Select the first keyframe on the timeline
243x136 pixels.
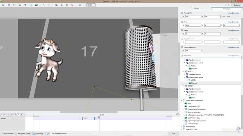[x=82, y=118]
